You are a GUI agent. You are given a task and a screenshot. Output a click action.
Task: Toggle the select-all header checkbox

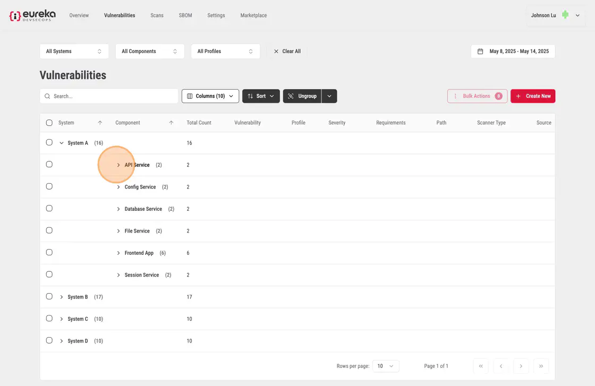[49, 123]
